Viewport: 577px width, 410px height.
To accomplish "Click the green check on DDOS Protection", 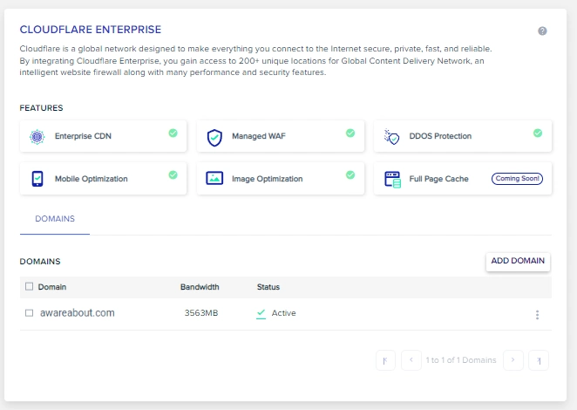I will pos(538,133).
